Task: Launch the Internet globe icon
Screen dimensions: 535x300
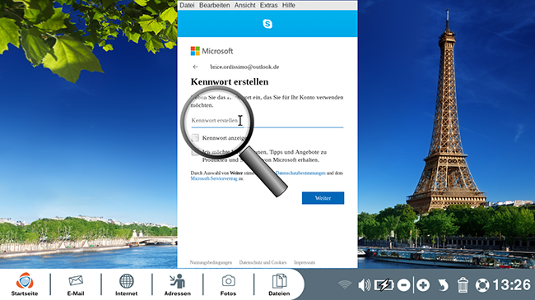Action: 126,284
